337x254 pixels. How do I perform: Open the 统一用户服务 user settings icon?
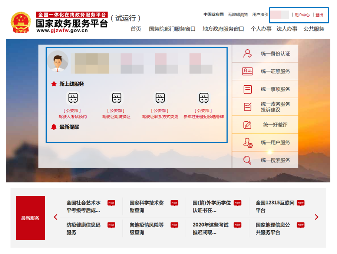248,142
